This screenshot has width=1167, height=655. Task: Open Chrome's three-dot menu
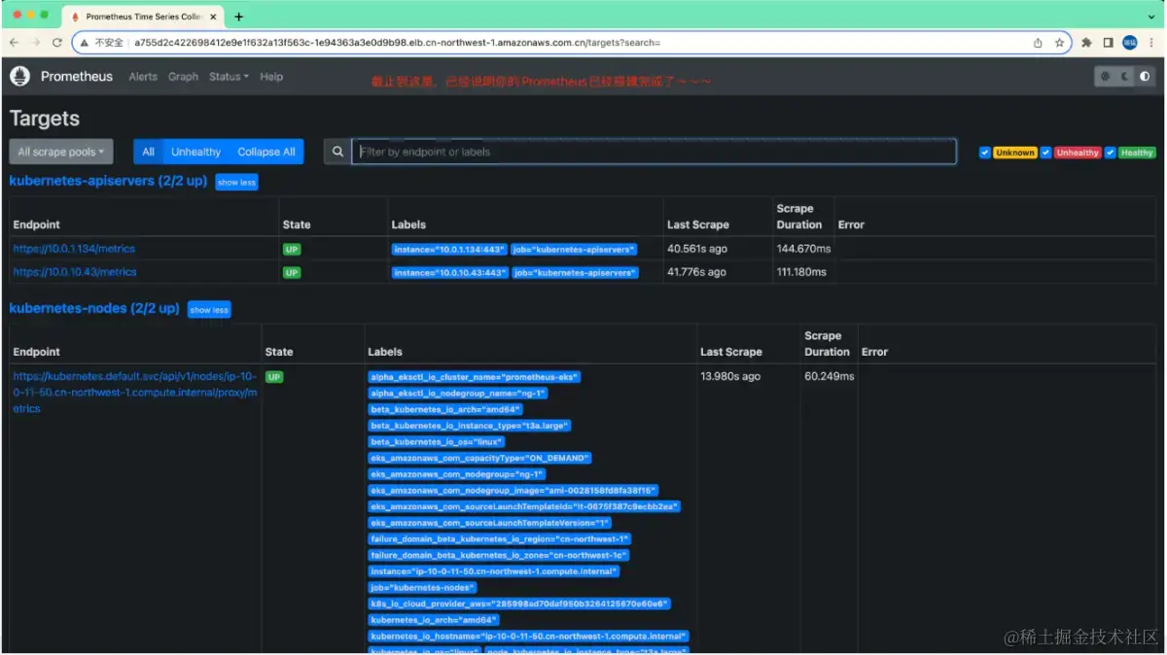[x=1151, y=43]
